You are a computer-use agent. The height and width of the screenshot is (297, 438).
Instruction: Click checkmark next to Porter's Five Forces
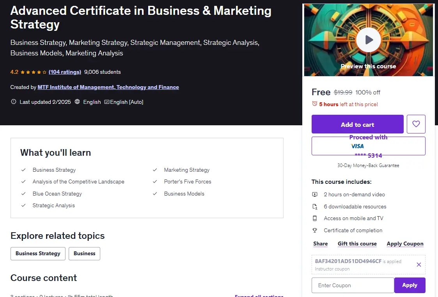[155, 181]
